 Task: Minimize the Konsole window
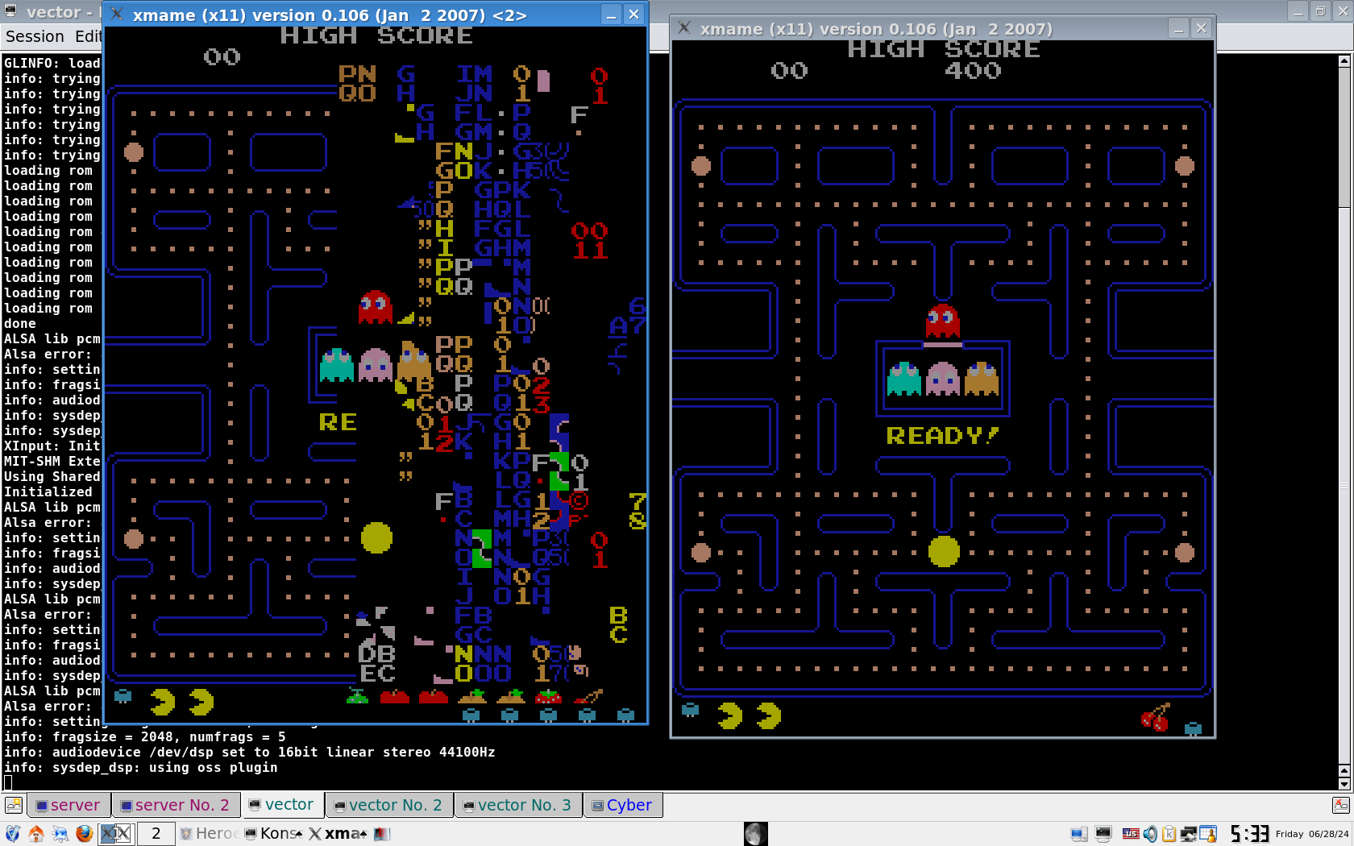coord(1298,11)
